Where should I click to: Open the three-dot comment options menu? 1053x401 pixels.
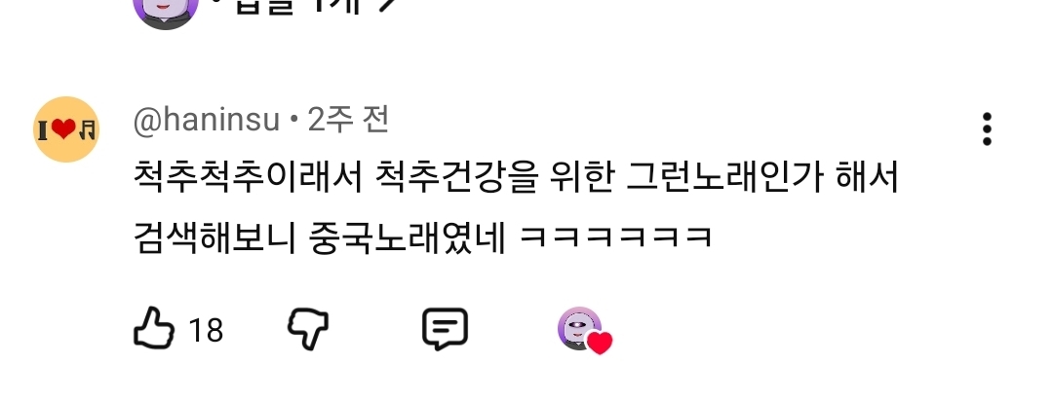987,128
